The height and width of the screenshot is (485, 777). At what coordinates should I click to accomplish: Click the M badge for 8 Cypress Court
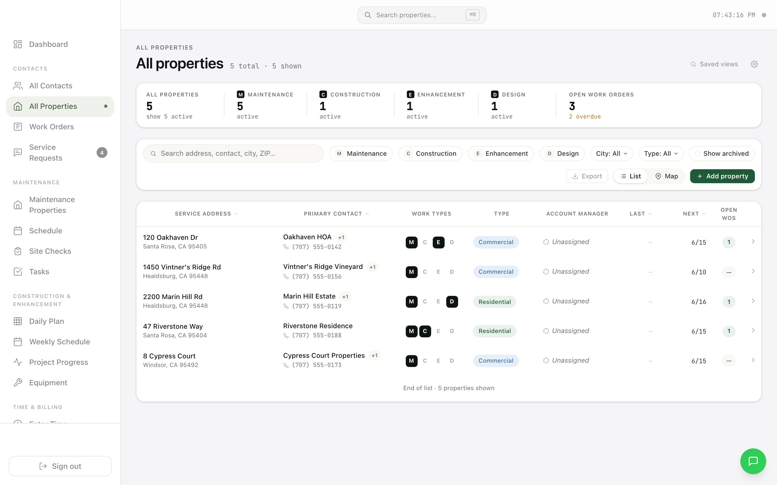(411, 361)
